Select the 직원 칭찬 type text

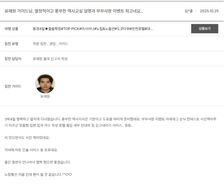[39, 44]
